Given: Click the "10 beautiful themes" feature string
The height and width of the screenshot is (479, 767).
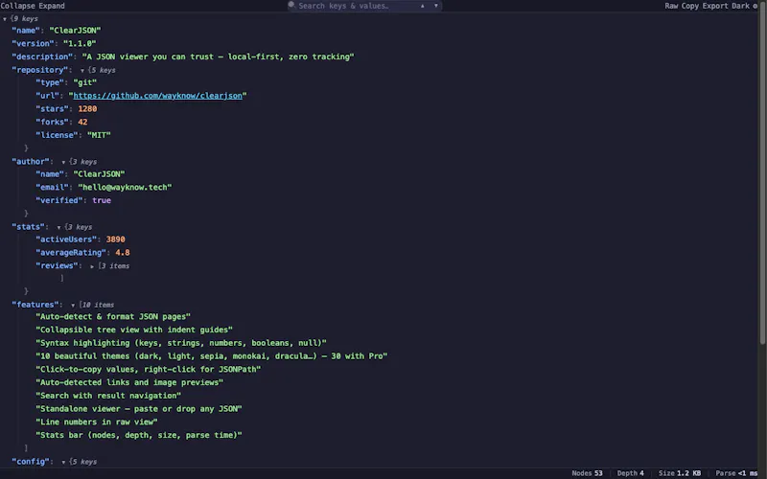Looking at the screenshot, I should click(211, 356).
